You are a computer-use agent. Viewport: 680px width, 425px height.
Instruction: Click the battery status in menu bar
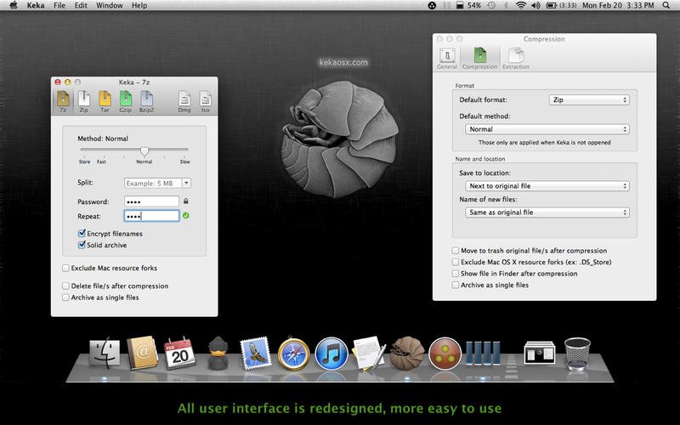(561, 5)
